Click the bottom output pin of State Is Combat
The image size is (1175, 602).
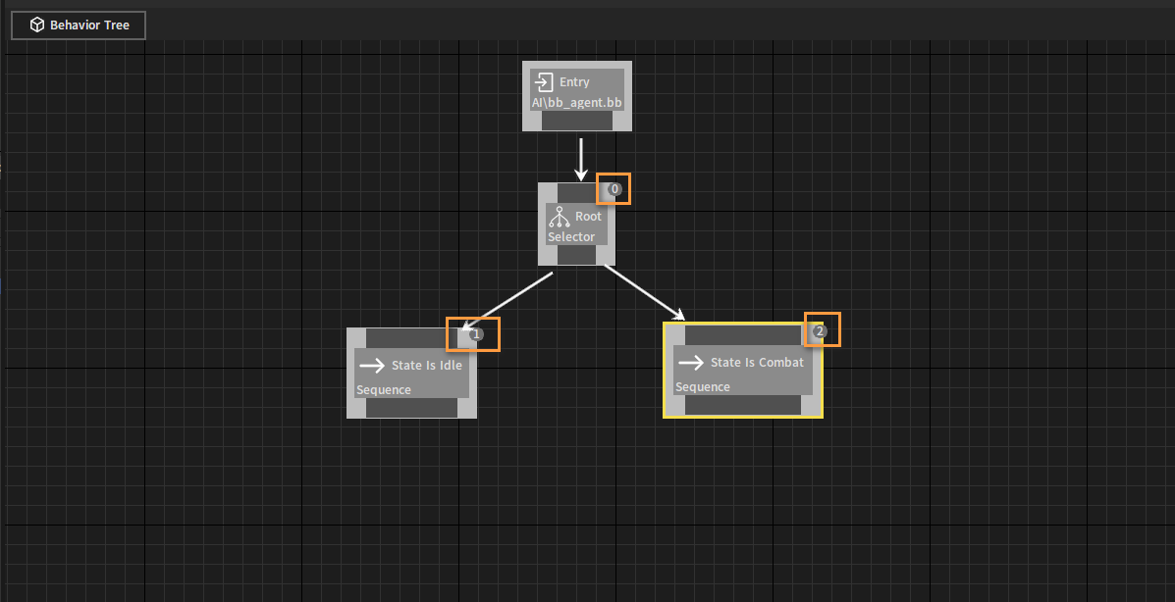[x=743, y=405]
